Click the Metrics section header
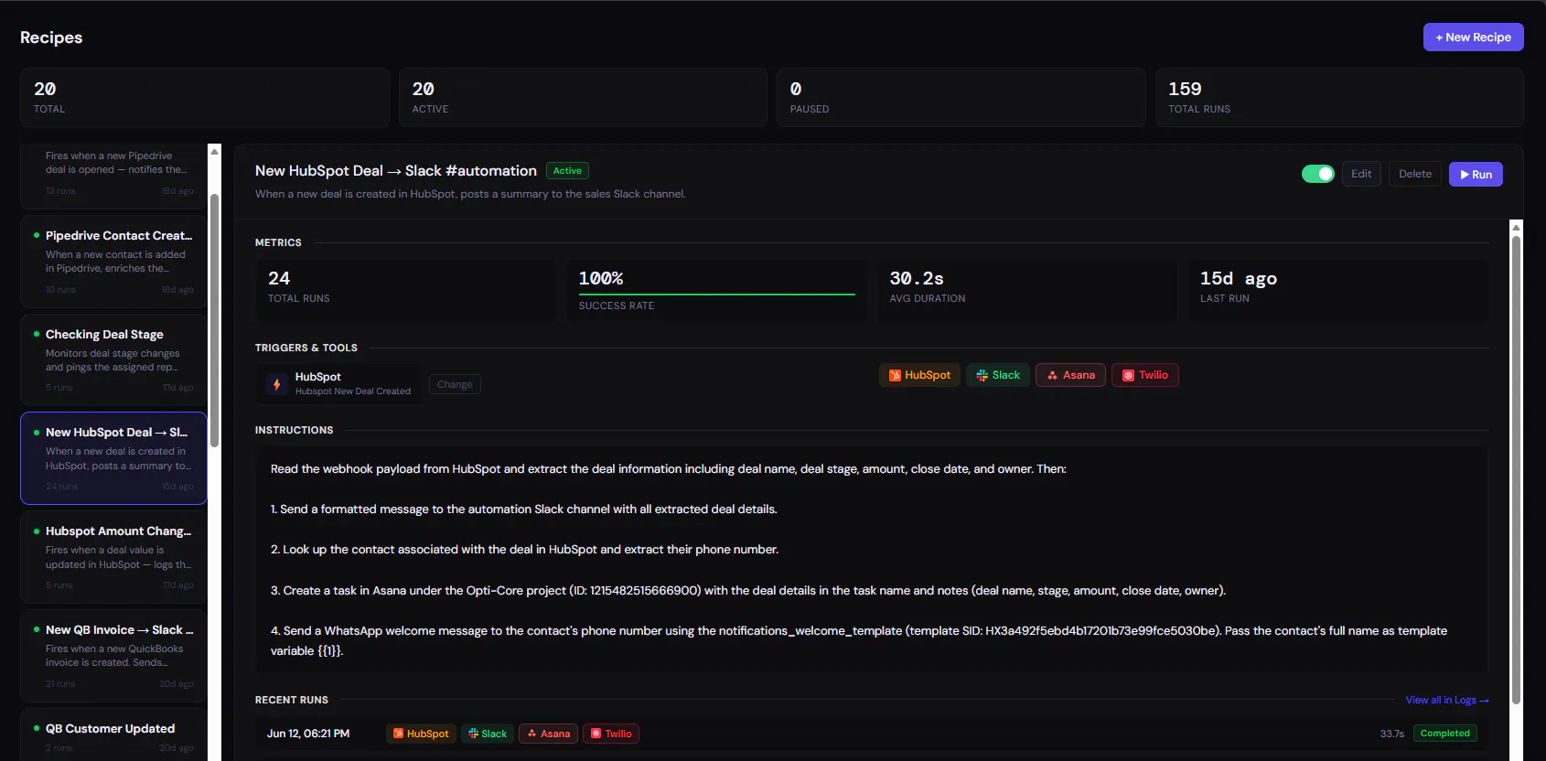Viewport: 1546px width, 761px height. tap(278, 242)
